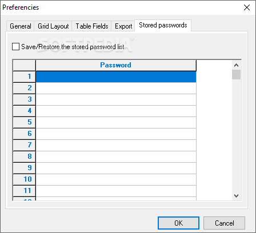The width and height of the screenshot is (256, 233).
Task: Switch to the General tab
Action: click(21, 26)
